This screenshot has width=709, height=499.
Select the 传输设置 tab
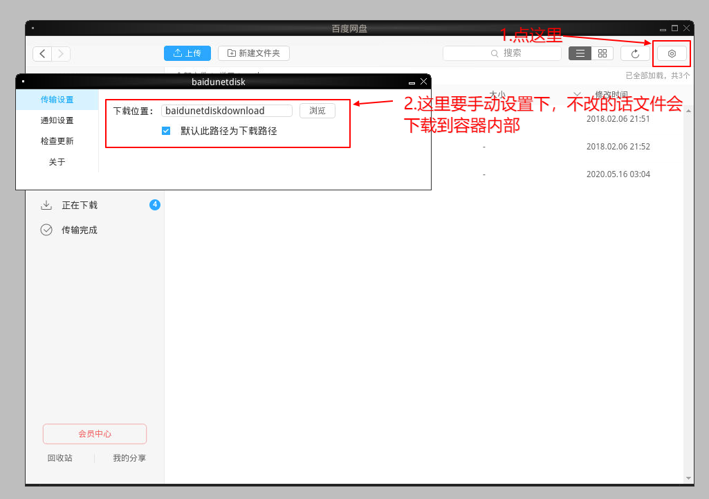tap(57, 100)
